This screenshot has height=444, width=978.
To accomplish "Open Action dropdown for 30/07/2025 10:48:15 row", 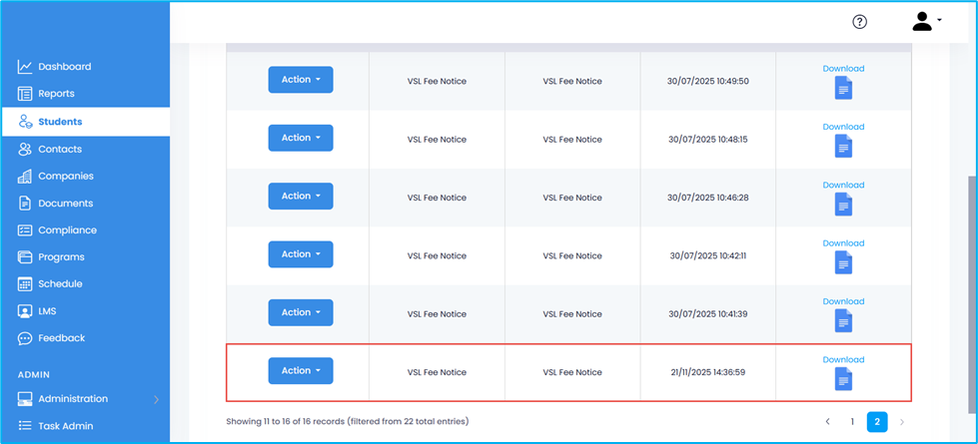I will coord(300,139).
